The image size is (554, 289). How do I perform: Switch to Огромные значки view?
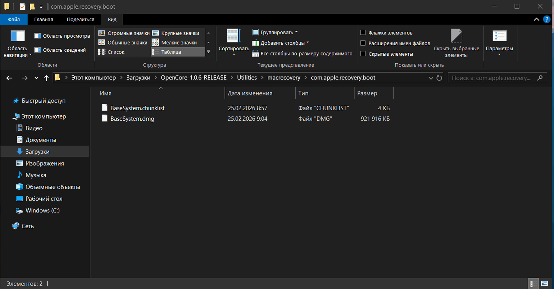click(x=124, y=33)
